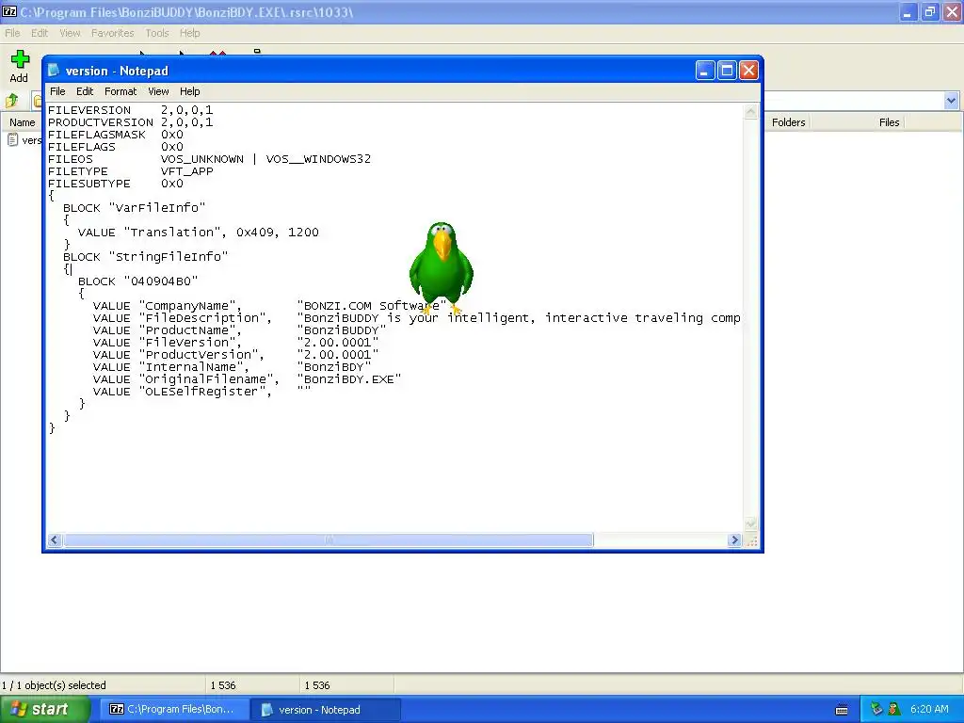
Task: Close the 7-Zip window
Action: (952, 11)
